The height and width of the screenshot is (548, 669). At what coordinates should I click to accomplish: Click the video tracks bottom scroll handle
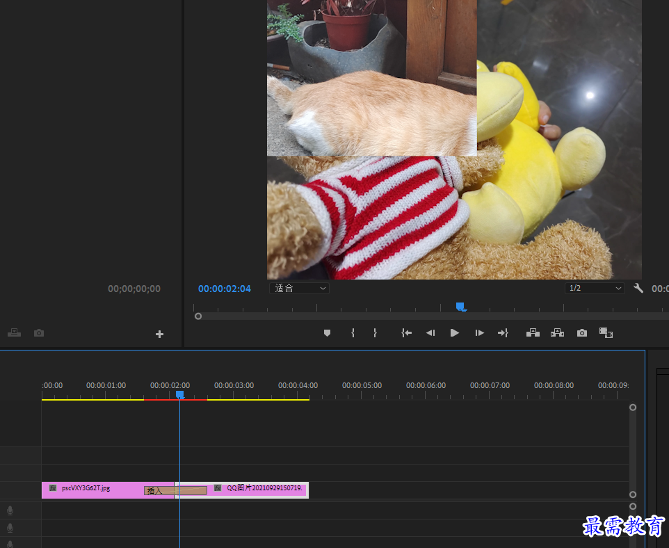633,494
